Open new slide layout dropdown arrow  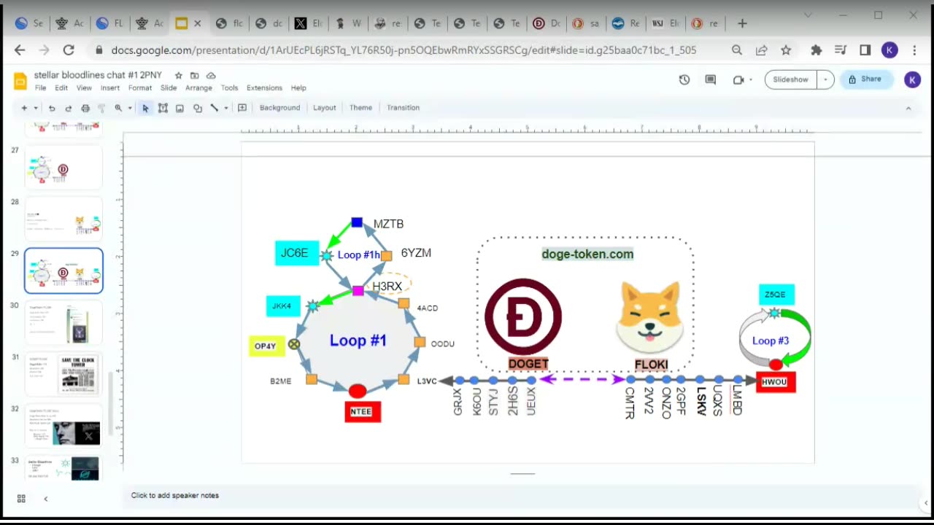coord(35,108)
